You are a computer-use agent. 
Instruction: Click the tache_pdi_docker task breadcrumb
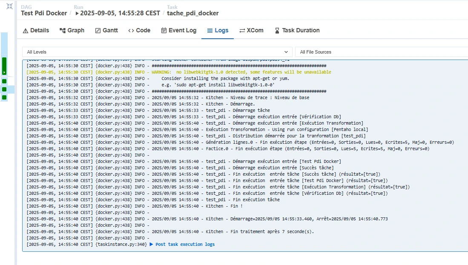193,13
